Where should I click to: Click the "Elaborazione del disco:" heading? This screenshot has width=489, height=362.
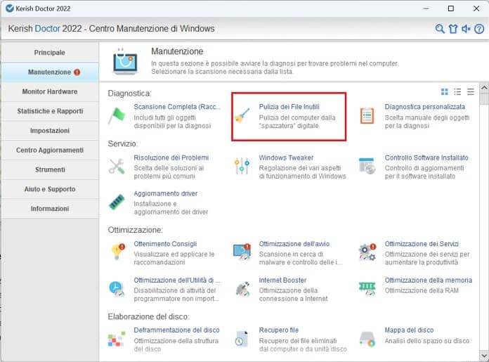148,317
